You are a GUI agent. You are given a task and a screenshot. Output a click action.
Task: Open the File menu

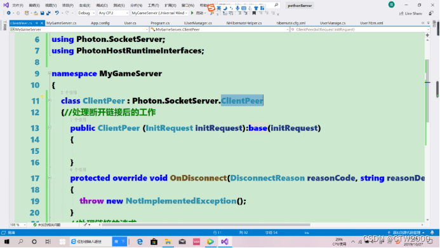pyautogui.click(x=18, y=5)
